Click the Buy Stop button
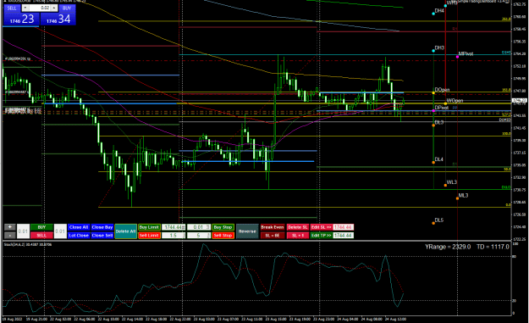Viewport: 529px width, 323px height. [x=223, y=227]
